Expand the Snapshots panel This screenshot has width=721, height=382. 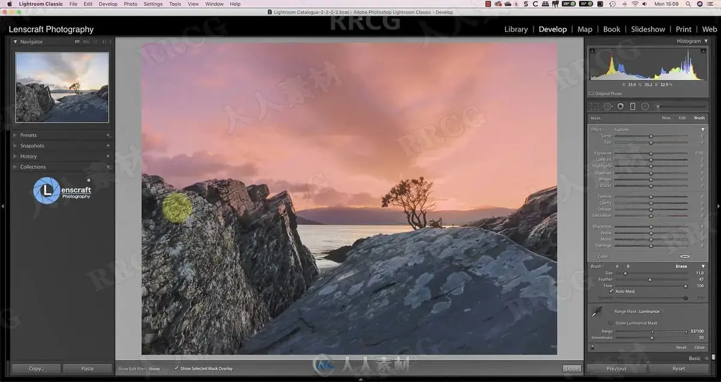point(15,146)
